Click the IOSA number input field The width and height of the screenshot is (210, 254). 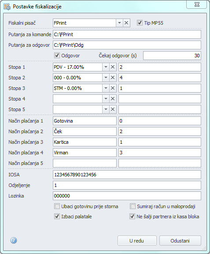click(x=127, y=175)
